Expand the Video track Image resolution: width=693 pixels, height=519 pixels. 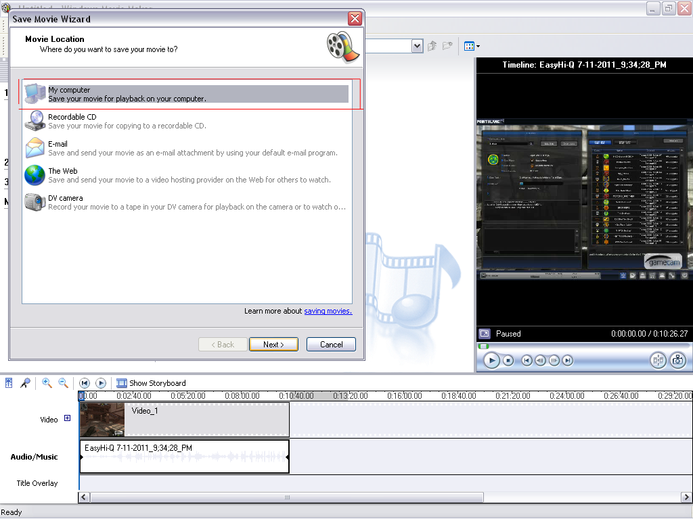67,418
